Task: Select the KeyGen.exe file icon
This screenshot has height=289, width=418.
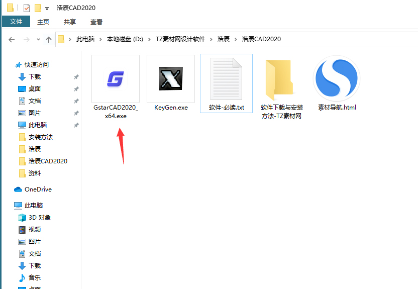Action: coord(171,79)
